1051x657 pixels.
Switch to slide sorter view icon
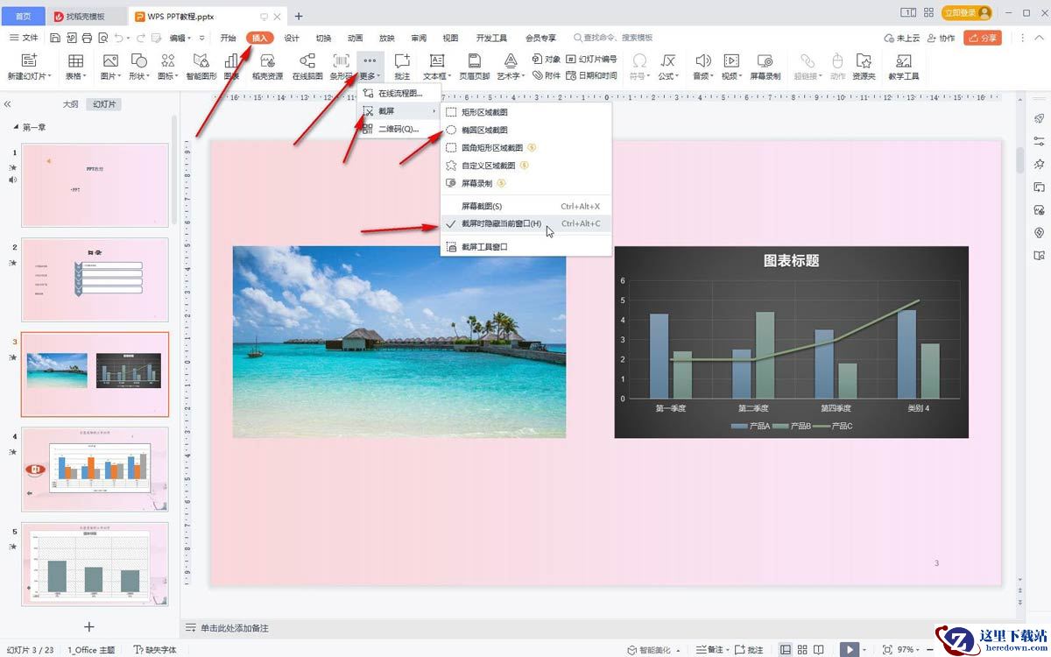(x=804, y=649)
